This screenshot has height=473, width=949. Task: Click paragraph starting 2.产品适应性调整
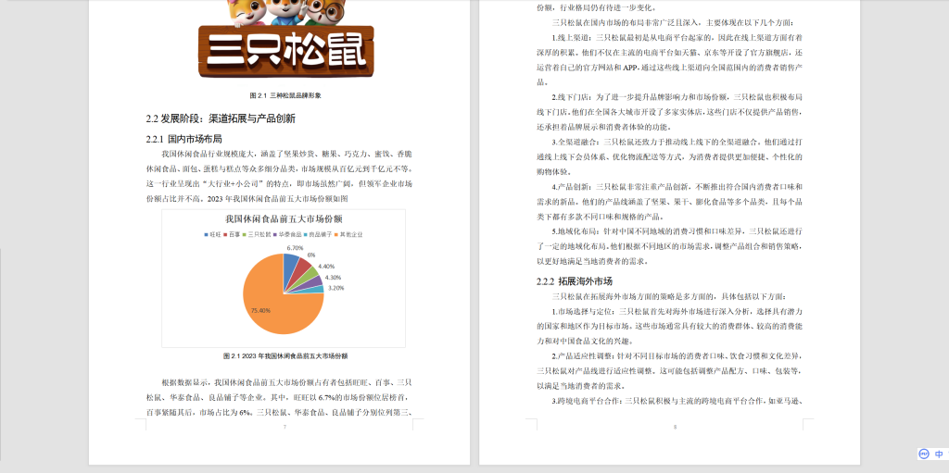coord(669,371)
